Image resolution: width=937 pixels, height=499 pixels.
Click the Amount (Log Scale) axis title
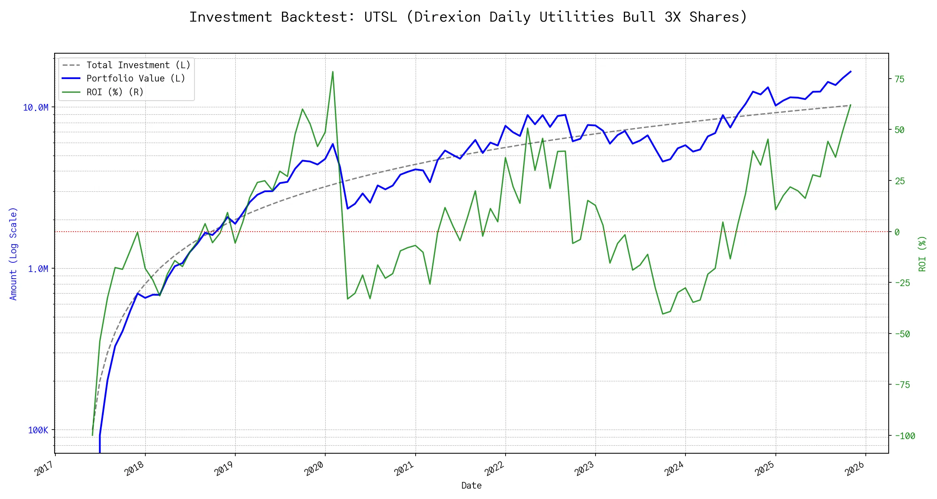13,254
